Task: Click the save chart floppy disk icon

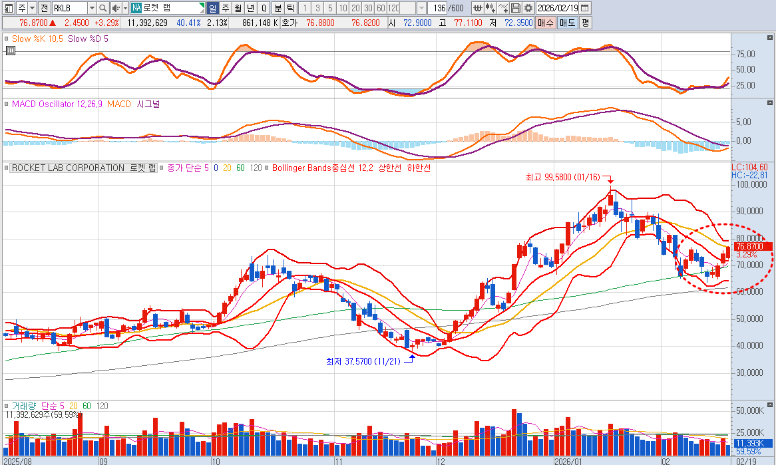Action: (516, 8)
